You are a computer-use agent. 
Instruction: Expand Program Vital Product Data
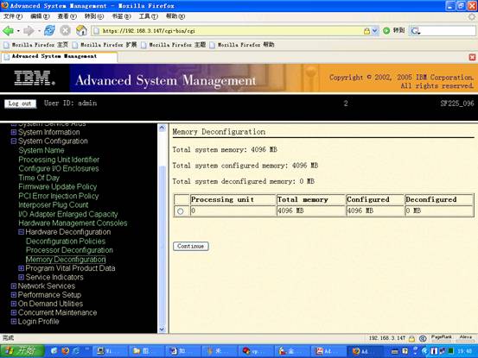(21, 268)
